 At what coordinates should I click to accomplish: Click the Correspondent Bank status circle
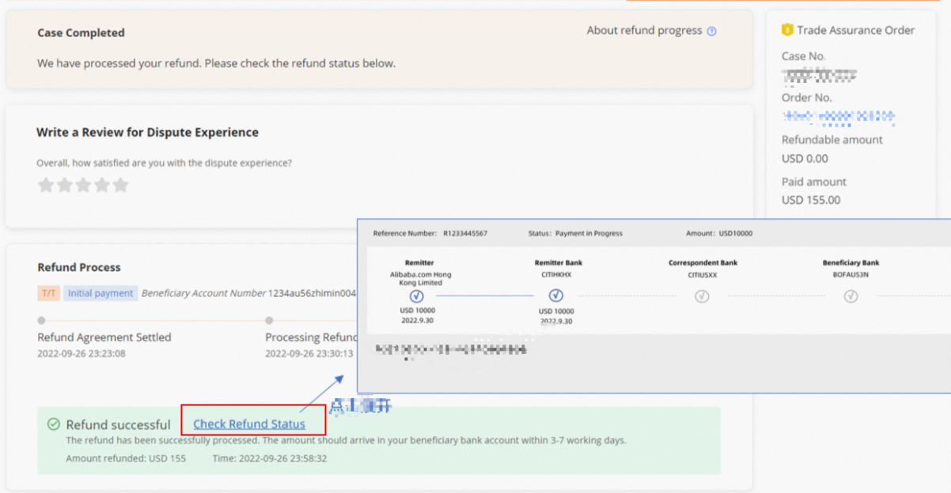(x=702, y=296)
